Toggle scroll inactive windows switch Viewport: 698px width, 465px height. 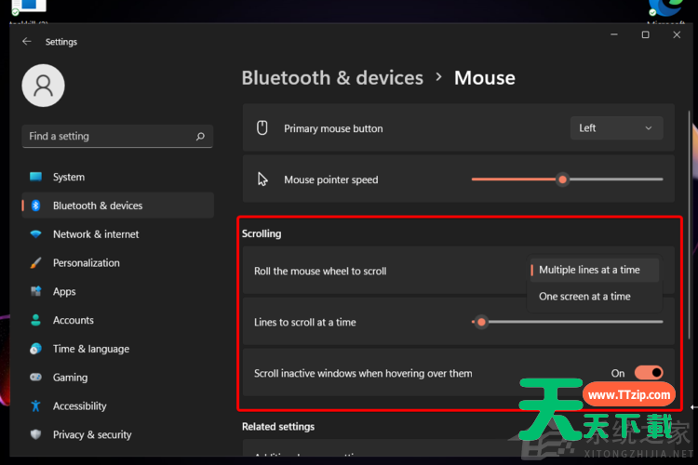pos(649,373)
